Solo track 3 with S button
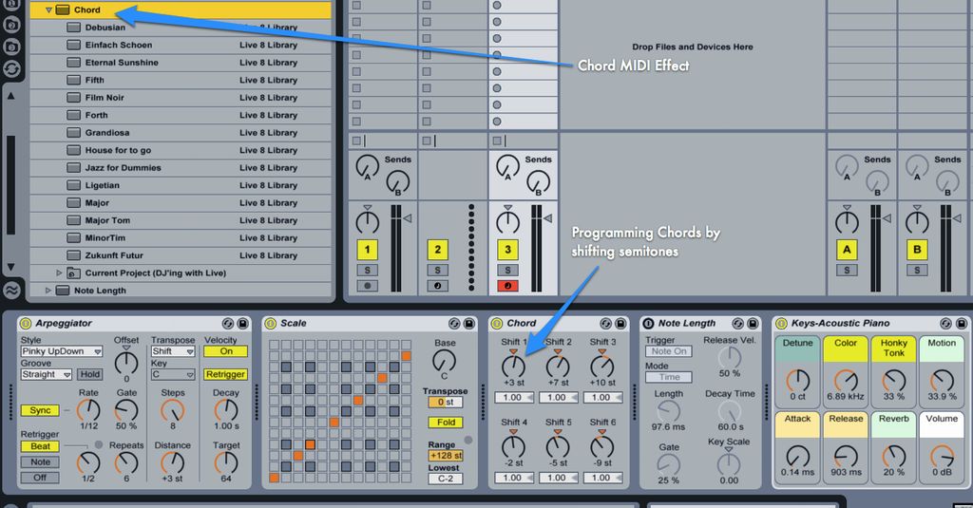 point(507,271)
